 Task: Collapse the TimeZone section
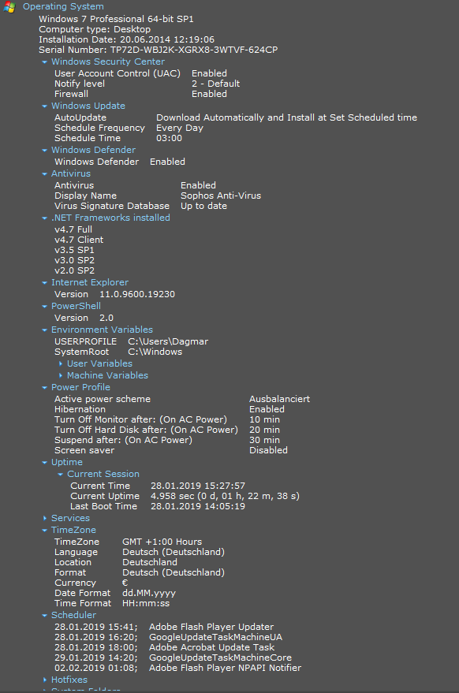click(x=44, y=530)
